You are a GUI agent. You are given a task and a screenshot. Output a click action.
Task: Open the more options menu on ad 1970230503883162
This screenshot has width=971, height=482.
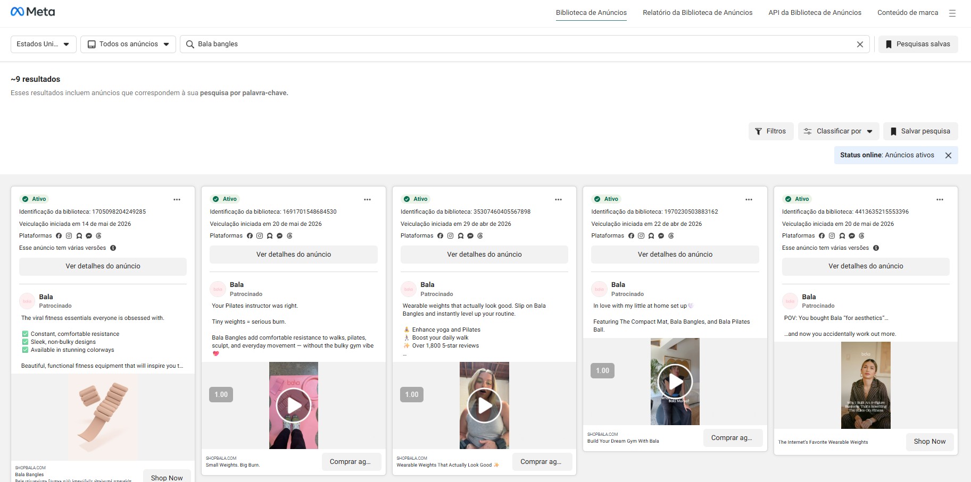tap(749, 199)
